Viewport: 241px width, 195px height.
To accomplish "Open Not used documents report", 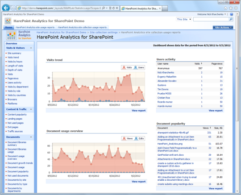I will pyautogui.click(x=18, y=176).
